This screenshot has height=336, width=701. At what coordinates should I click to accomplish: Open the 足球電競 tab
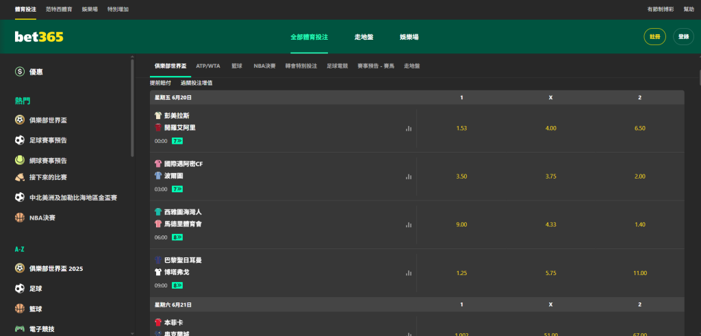click(x=337, y=66)
